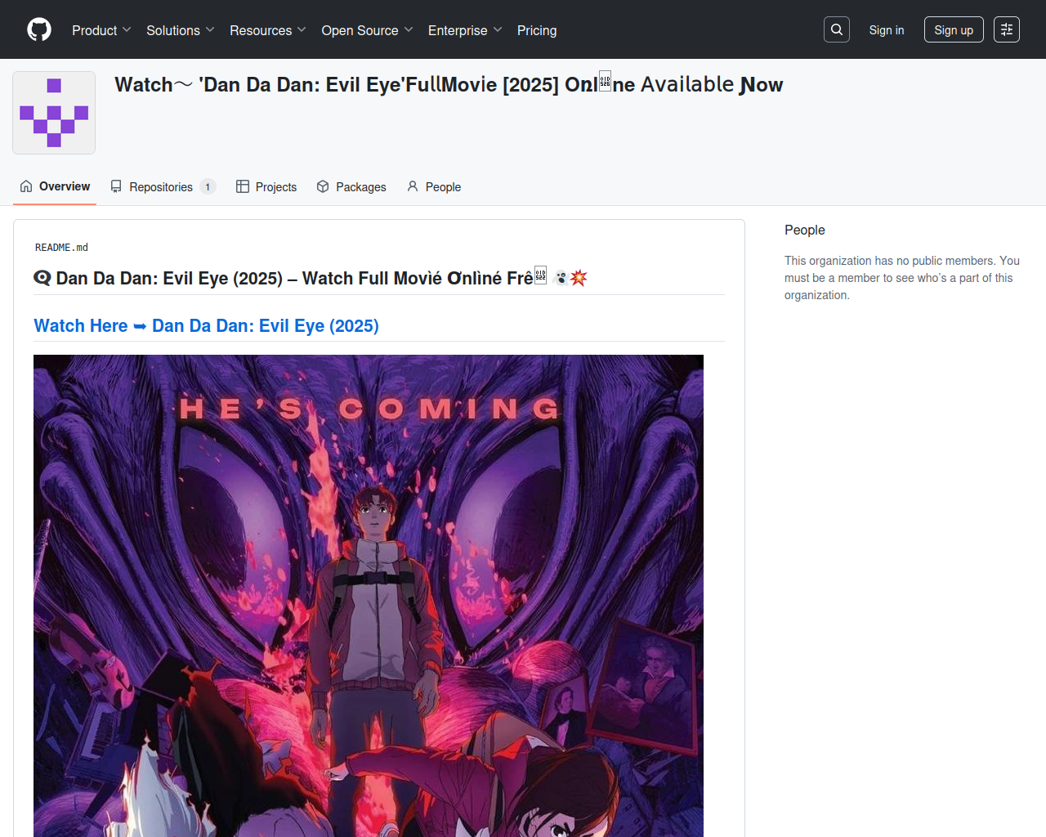Click the Sign in link
Viewport: 1046px width, 837px height.
coord(887,30)
